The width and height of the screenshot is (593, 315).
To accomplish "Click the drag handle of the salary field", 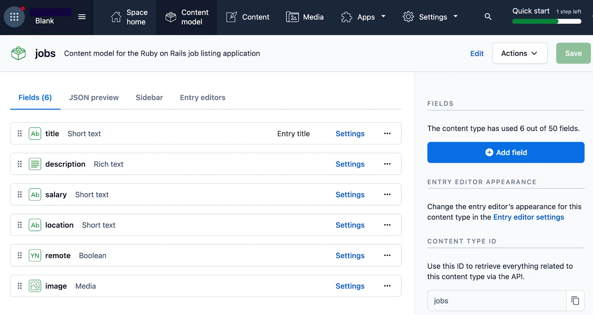I will (20, 194).
